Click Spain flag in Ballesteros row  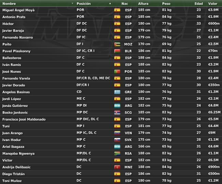117,58
